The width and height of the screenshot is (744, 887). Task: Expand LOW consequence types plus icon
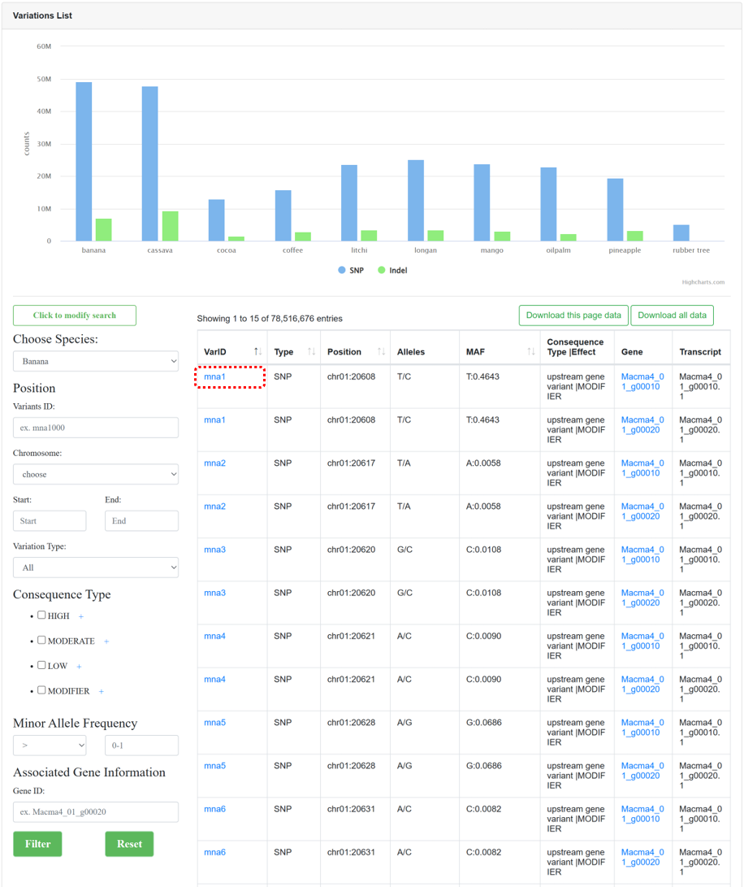click(x=79, y=667)
